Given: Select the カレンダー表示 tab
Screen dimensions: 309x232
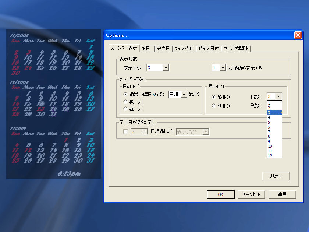Looking at the screenshot, I should (124, 48).
